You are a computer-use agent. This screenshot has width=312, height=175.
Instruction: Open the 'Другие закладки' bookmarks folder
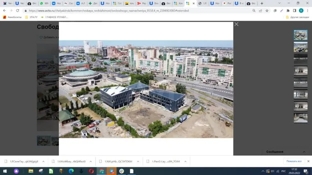click(297, 17)
